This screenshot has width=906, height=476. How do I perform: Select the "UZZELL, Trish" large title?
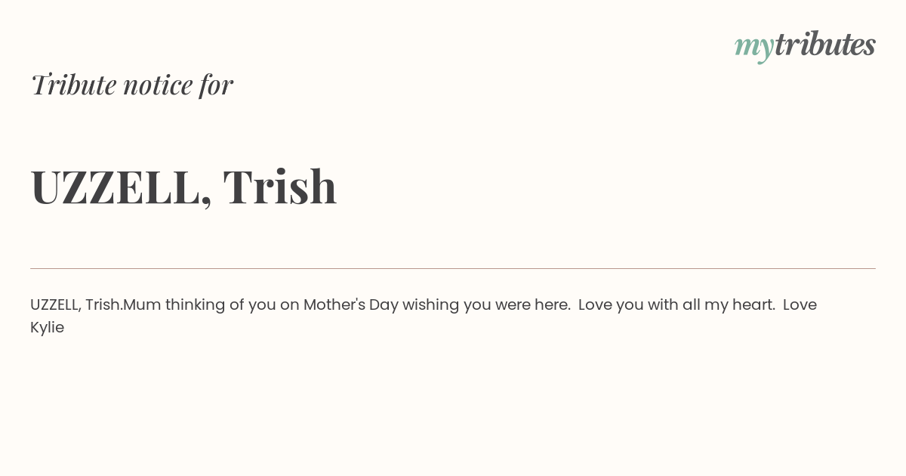click(183, 187)
